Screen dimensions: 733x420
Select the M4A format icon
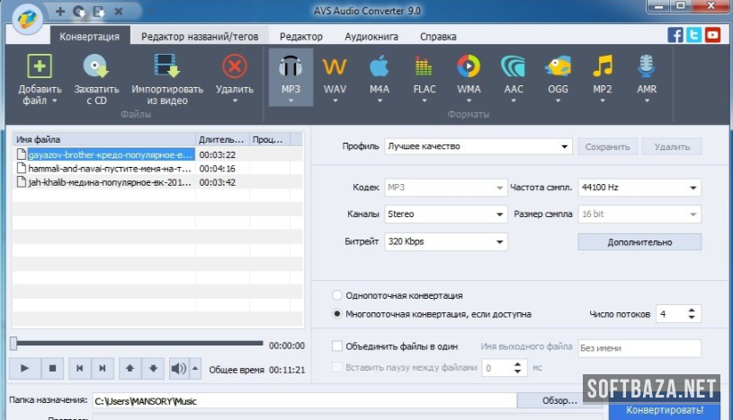(x=379, y=68)
